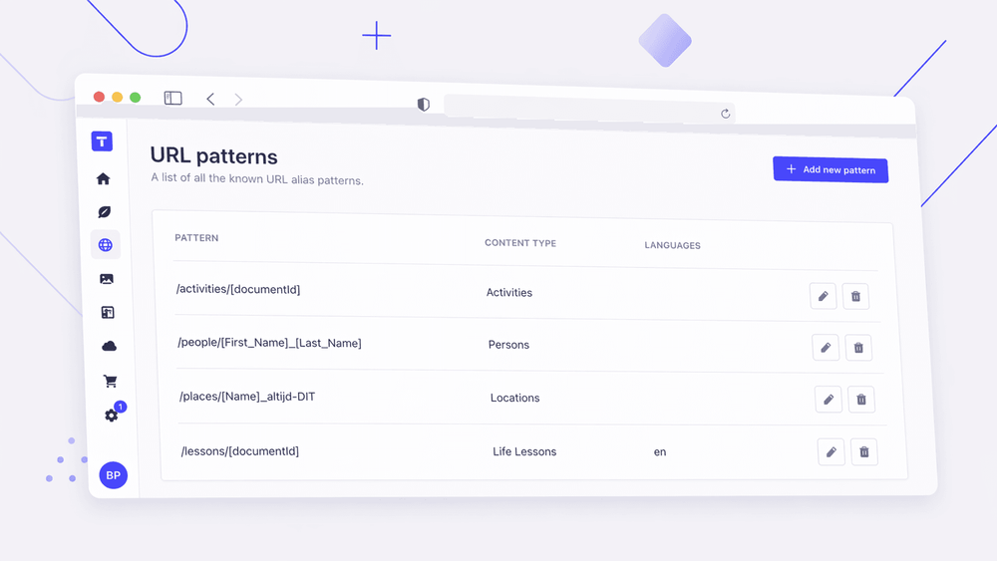The width and height of the screenshot is (997, 561).
Task: Select /activities/[documentId] pattern text
Action: (x=238, y=289)
